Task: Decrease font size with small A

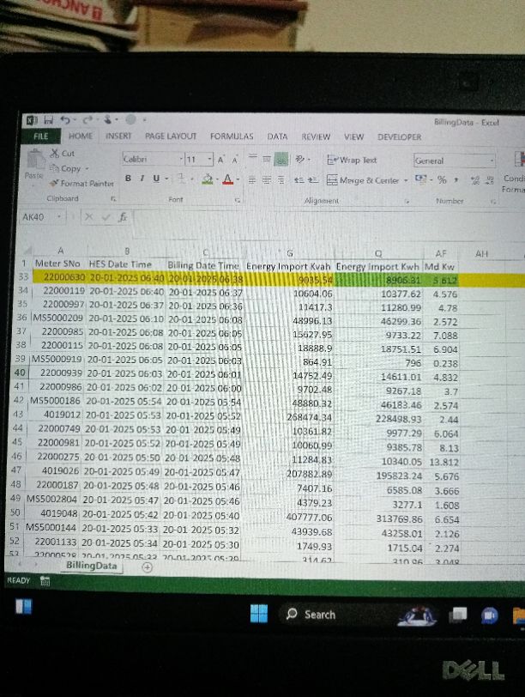Action: coord(235,160)
